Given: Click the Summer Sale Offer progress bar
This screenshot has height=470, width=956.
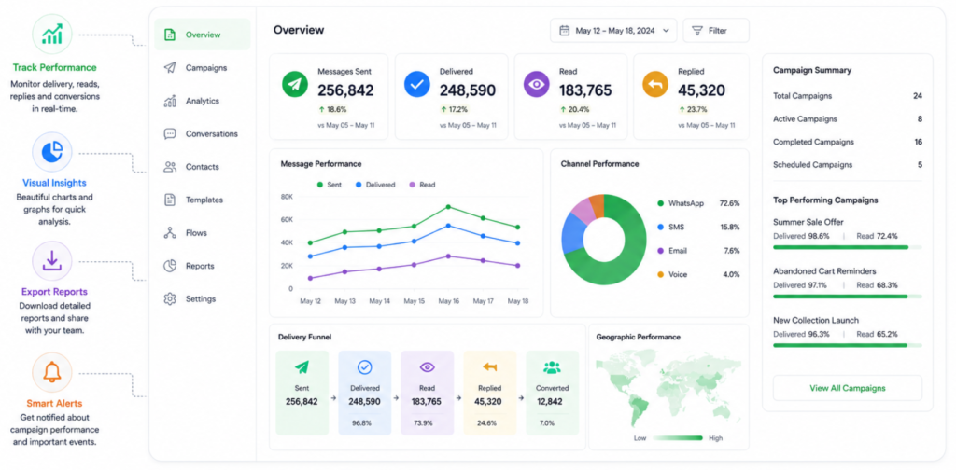Looking at the screenshot, I should click(x=848, y=247).
